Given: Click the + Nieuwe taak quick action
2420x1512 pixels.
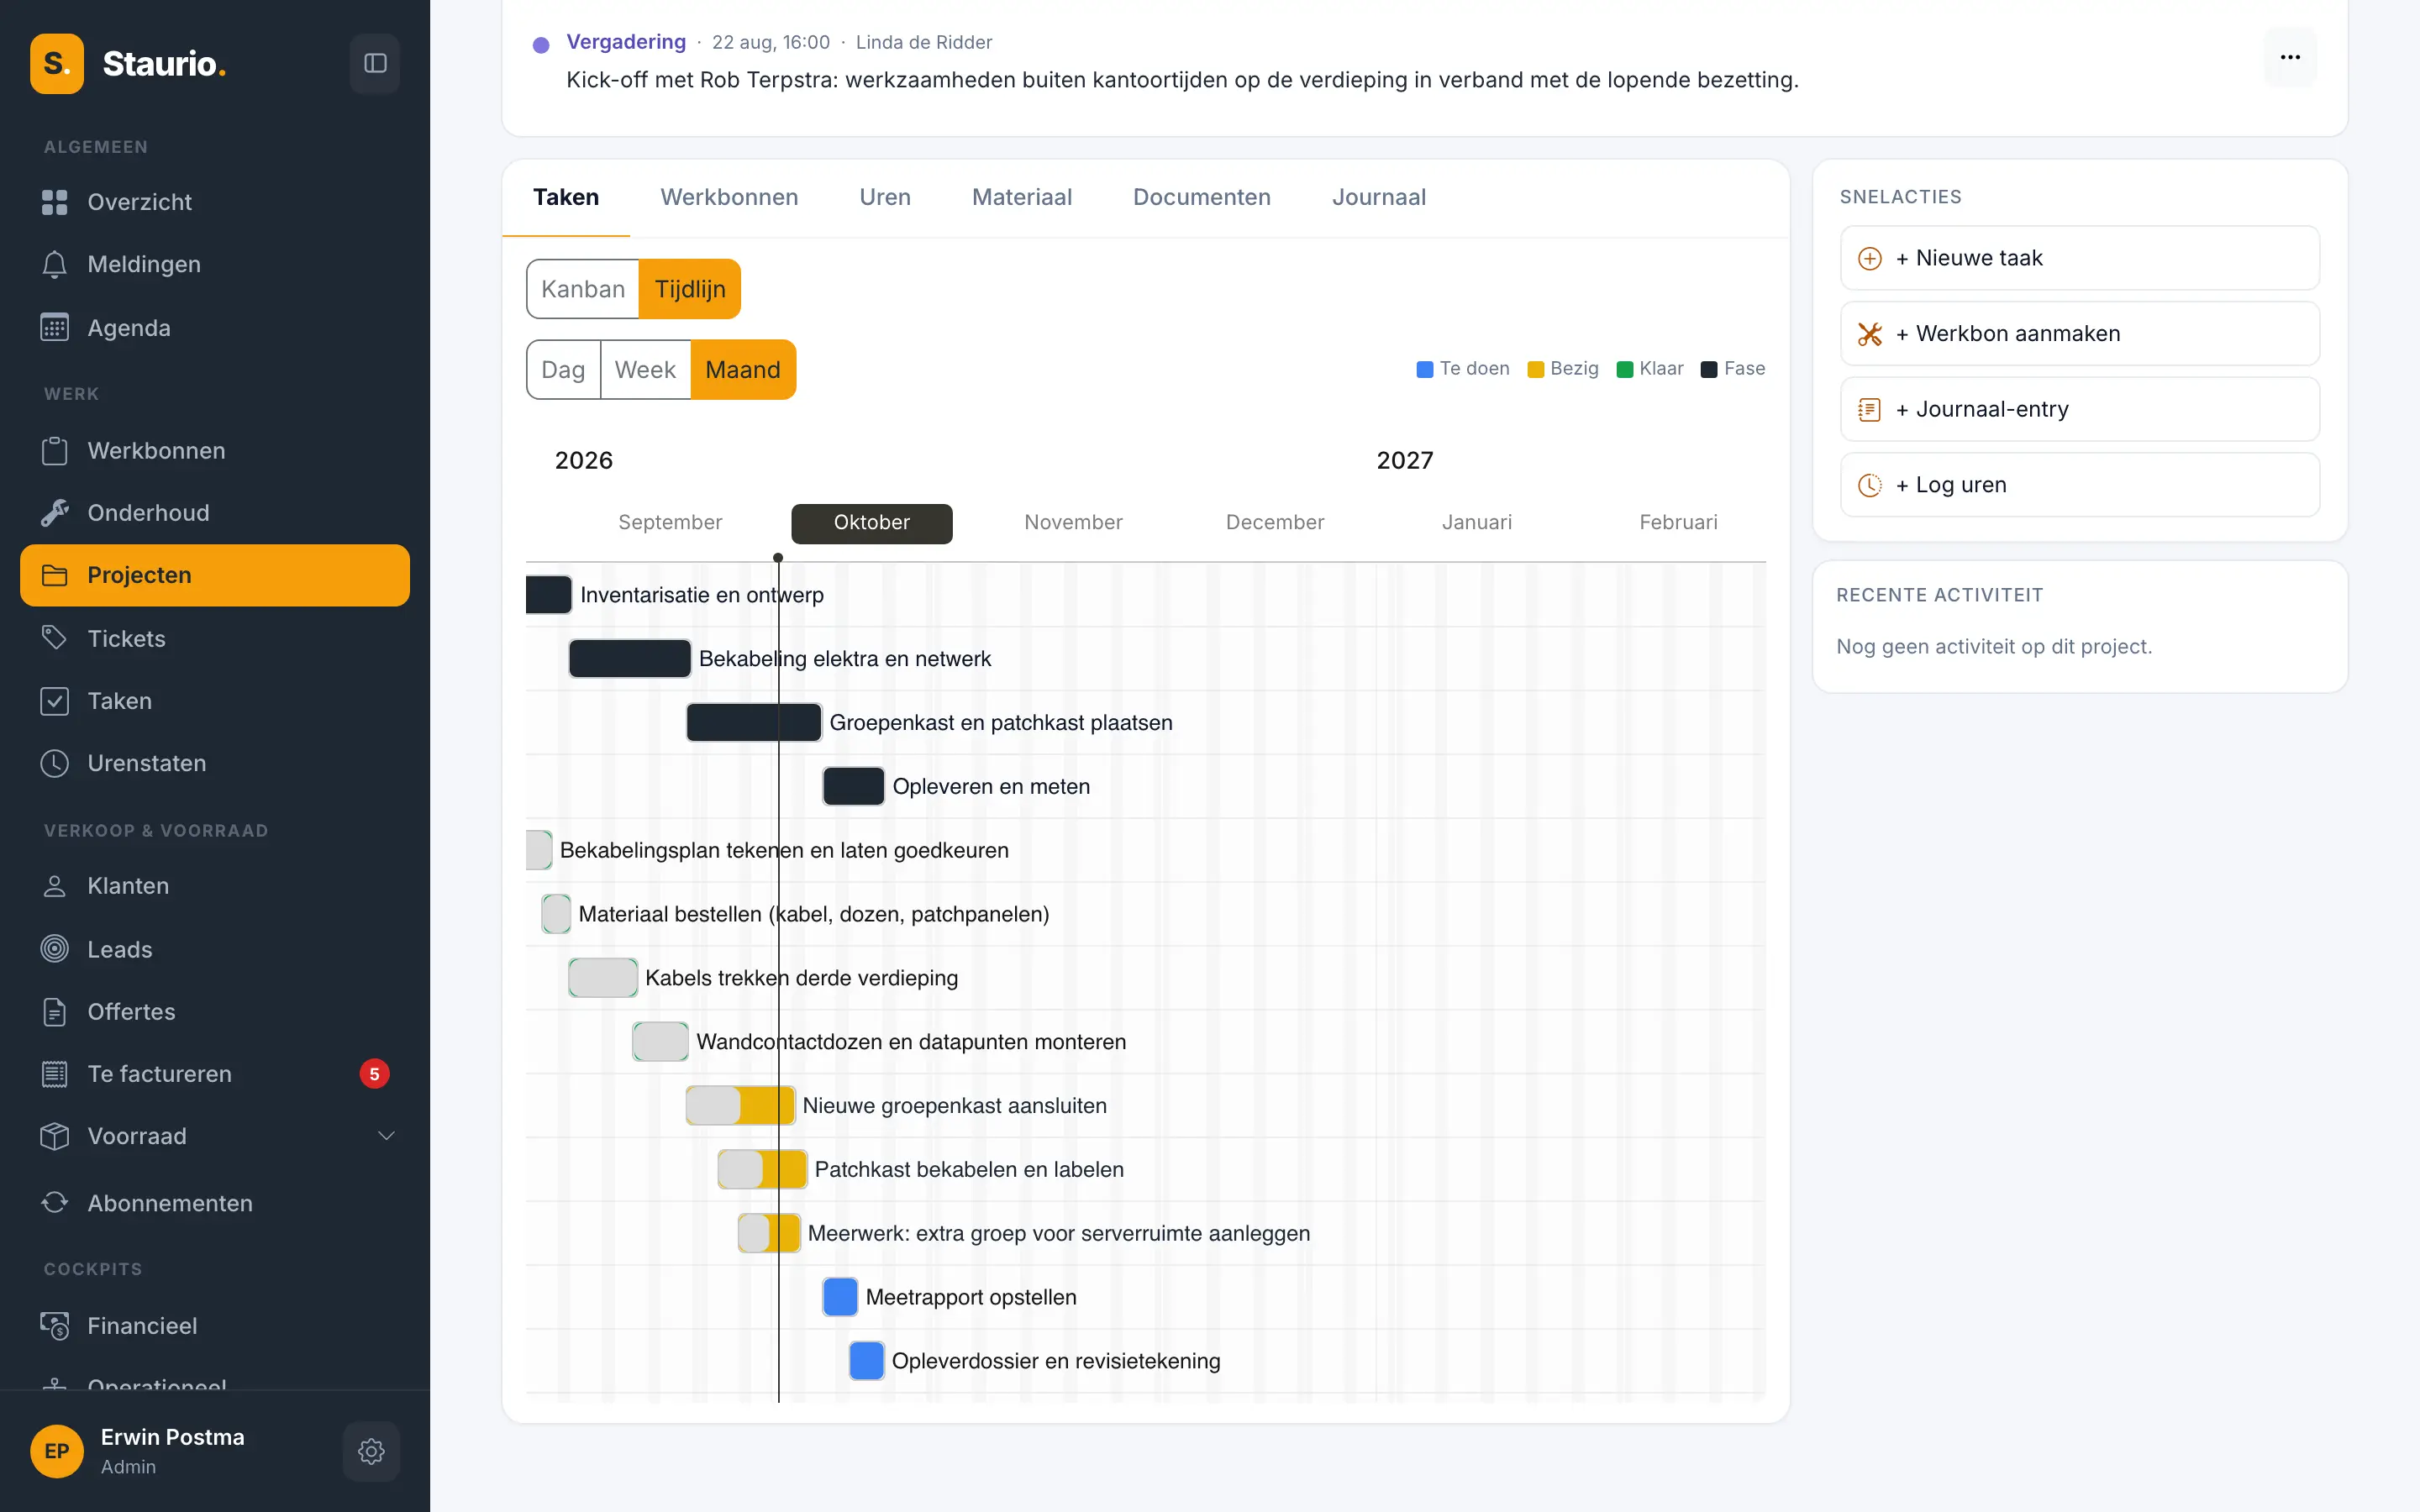Looking at the screenshot, I should pyautogui.click(x=2080, y=258).
